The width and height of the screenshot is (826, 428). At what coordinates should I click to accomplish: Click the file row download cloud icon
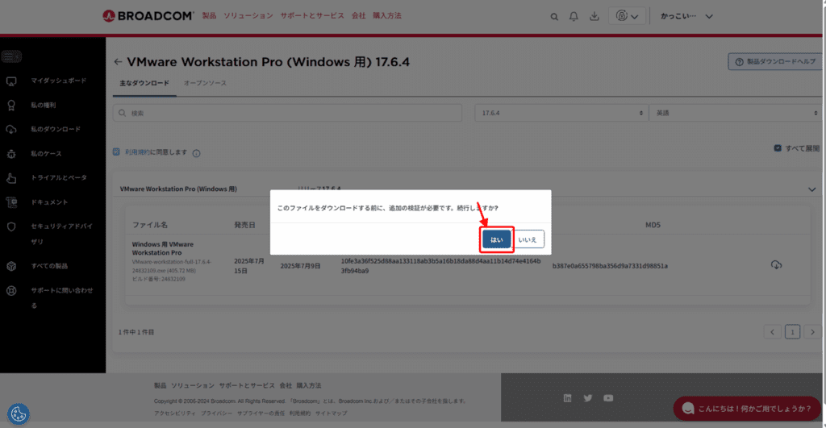(x=776, y=265)
